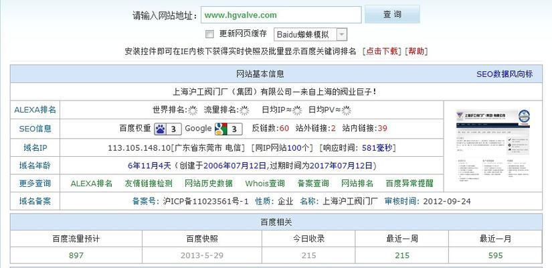Click the 同IP网站 count 100
The image size is (552, 268).
point(294,148)
